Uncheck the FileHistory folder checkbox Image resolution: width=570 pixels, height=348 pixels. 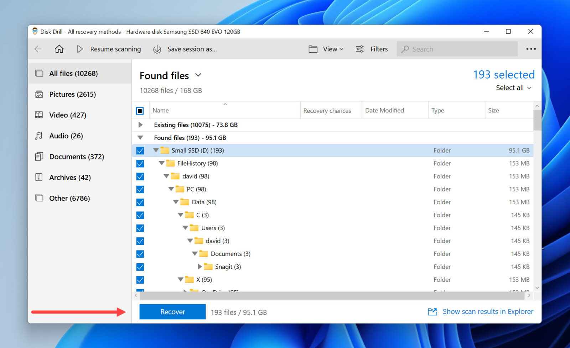pos(140,163)
